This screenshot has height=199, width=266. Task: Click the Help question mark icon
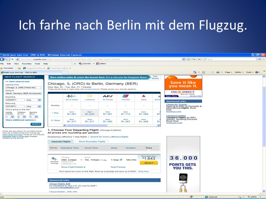point(257,72)
